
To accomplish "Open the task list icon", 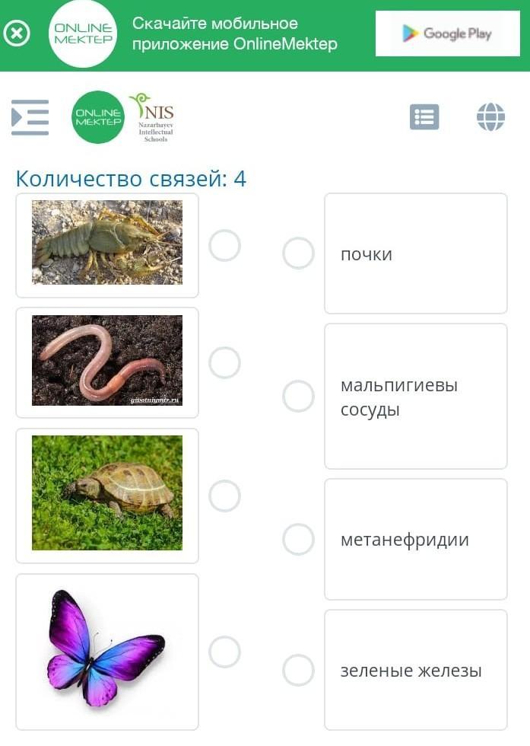I will [x=424, y=117].
